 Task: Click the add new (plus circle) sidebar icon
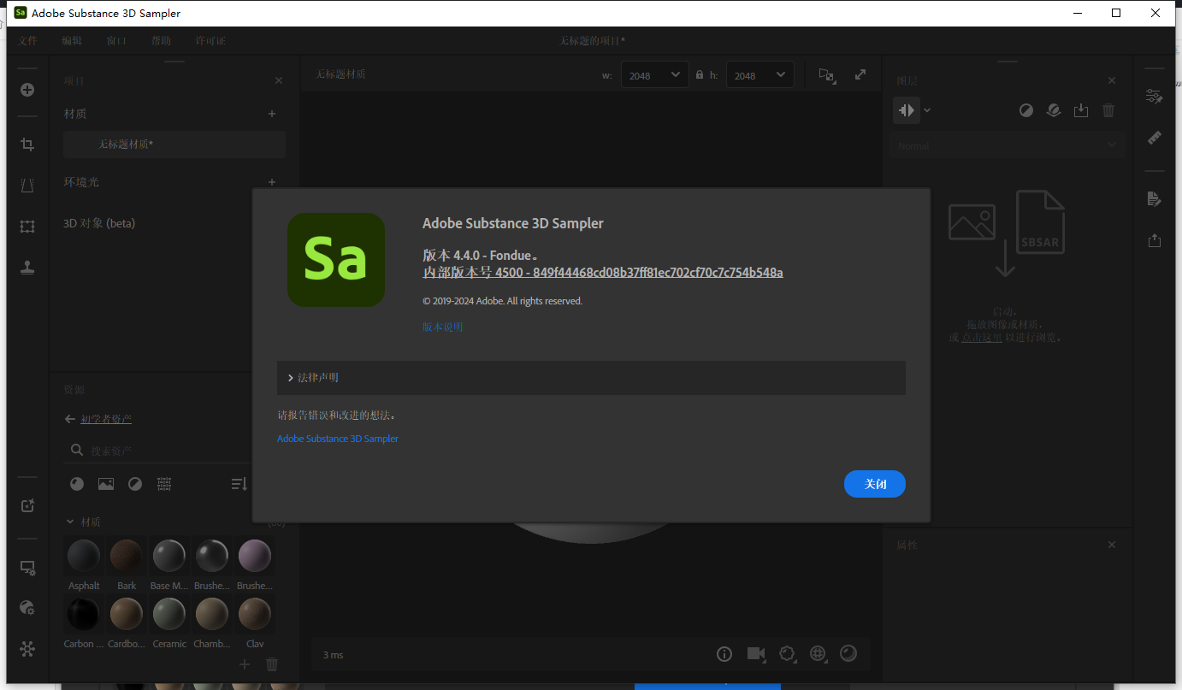click(27, 90)
